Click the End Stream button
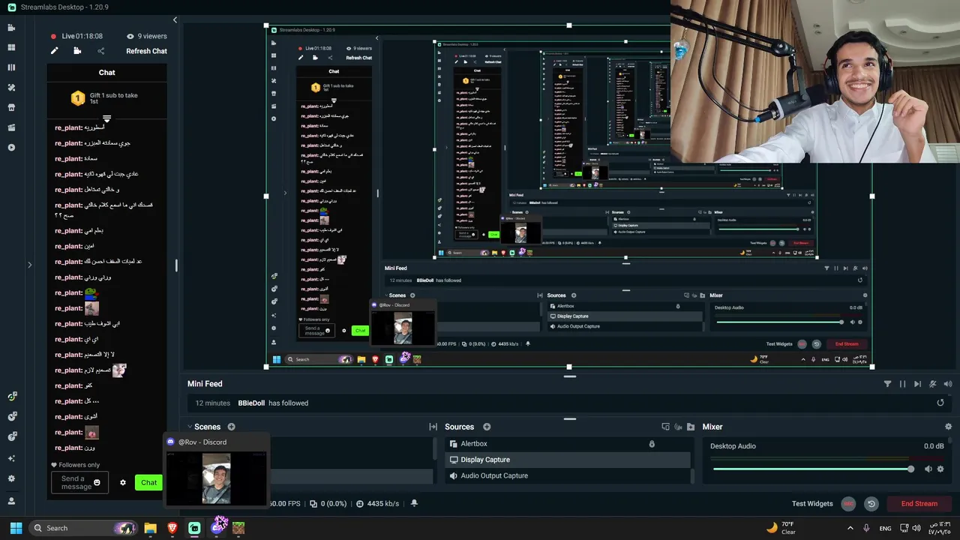The height and width of the screenshot is (540, 960). [919, 504]
